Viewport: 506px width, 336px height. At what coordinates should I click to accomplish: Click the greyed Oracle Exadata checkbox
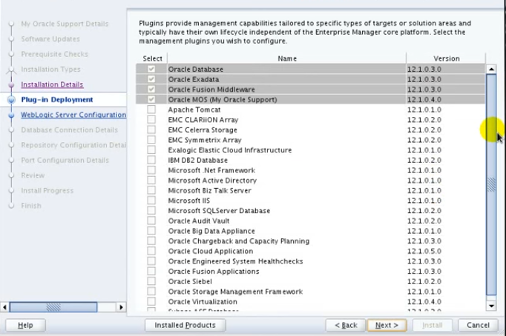tap(151, 79)
